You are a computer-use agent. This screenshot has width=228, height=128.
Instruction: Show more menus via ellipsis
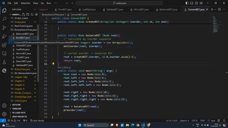tap(56, 3)
